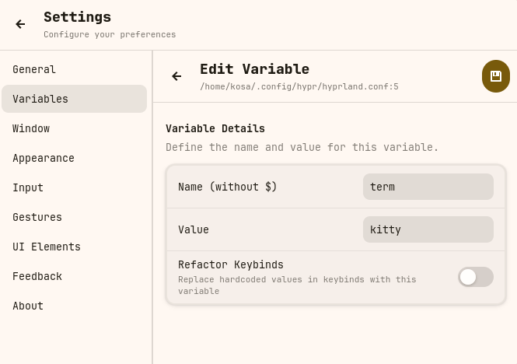Go back using arrow beside Edit Variable

pyautogui.click(x=176, y=76)
